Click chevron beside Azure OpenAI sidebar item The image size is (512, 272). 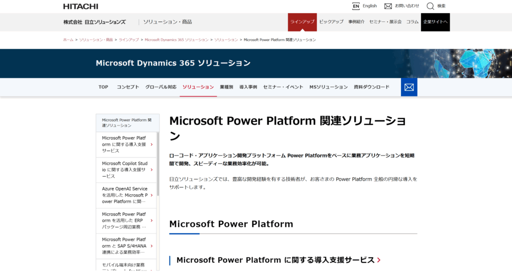(x=151, y=195)
